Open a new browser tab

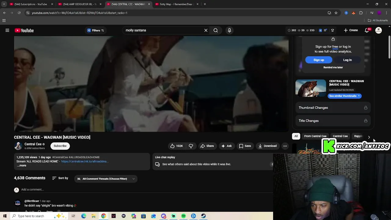tap(205, 4)
